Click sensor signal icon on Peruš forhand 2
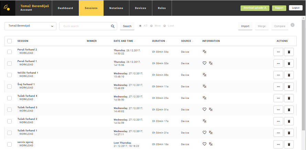The image size is (306, 150). [x=205, y=52]
